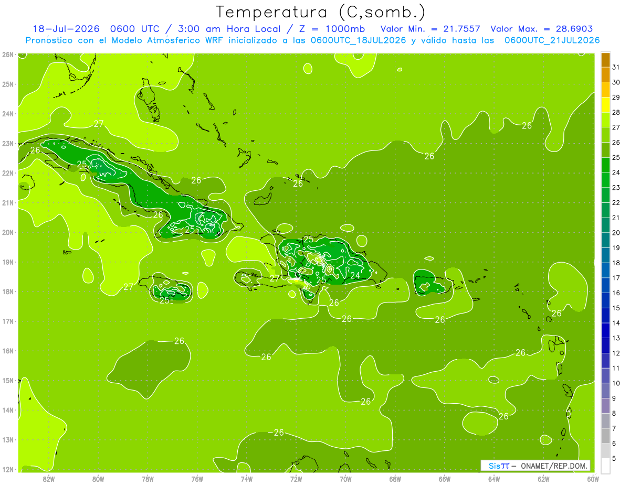Image resolution: width=630 pixels, height=486 pixels.
Task: Click the contour label 27 north of Cuba
Action: [99, 124]
